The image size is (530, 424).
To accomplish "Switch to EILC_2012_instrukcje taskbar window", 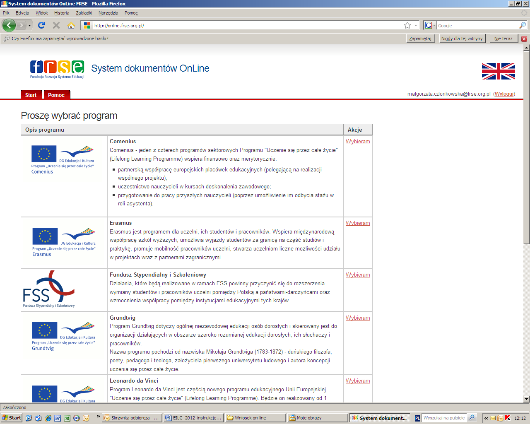I will pos(193,418).
